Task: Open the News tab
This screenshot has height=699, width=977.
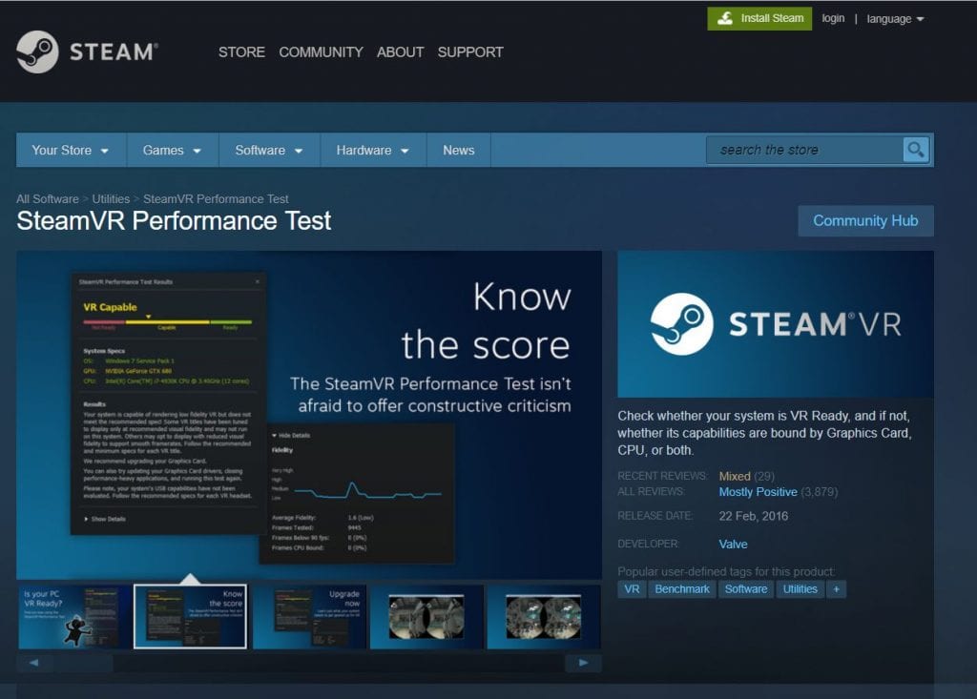Action: [x=459, y=150]
